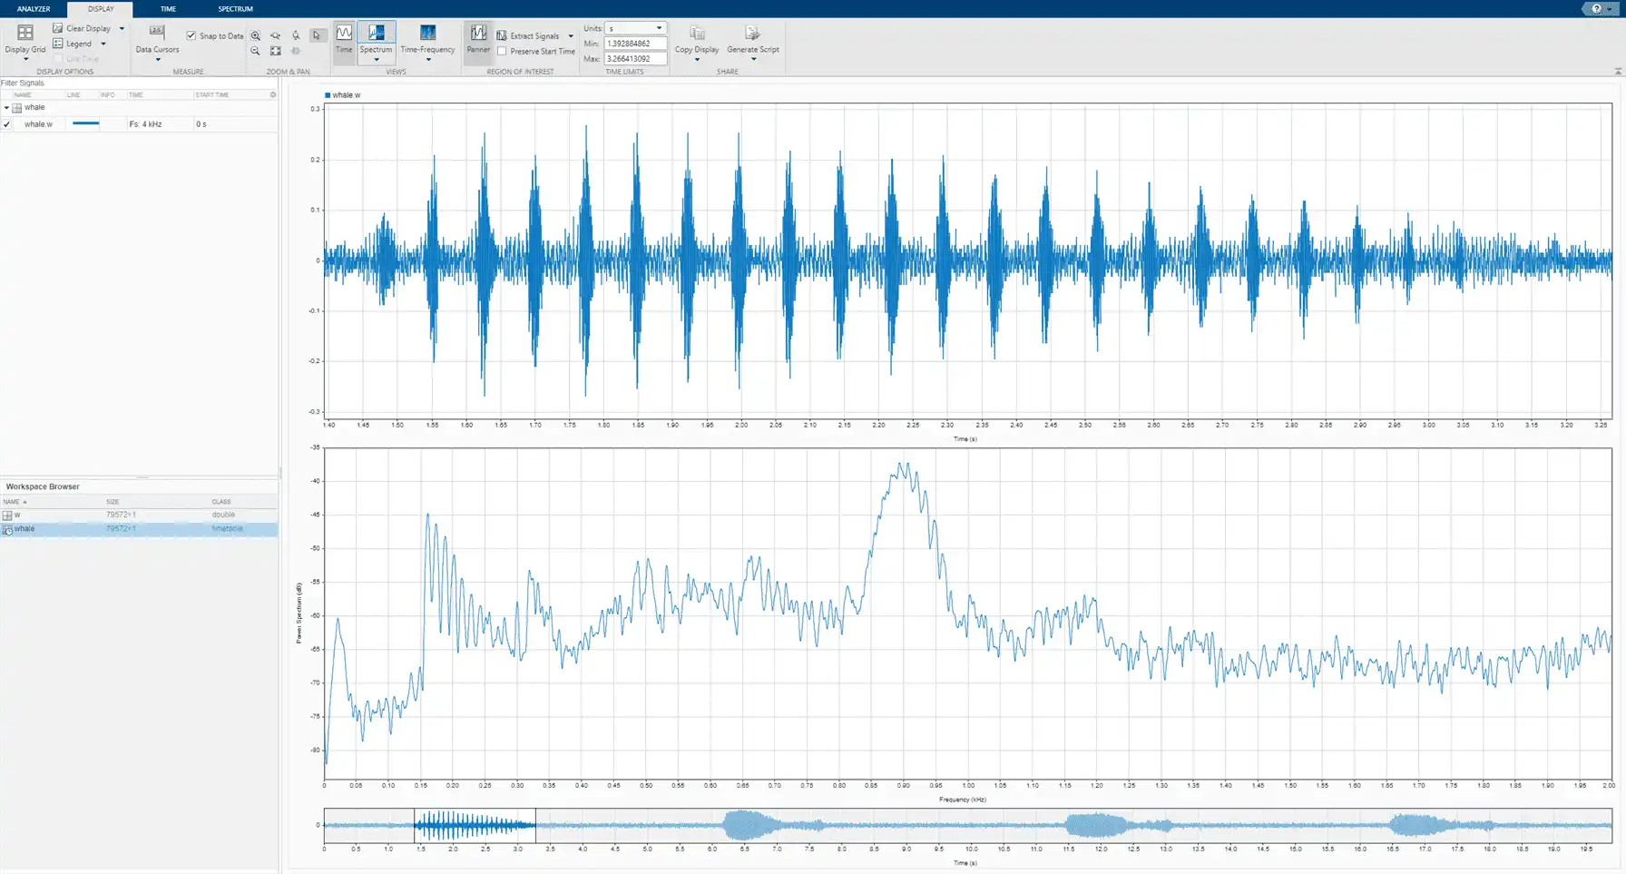Screen dimensions: 1626x874
Task: Open the Display Grid layout options
Action: tap(24, 37)
